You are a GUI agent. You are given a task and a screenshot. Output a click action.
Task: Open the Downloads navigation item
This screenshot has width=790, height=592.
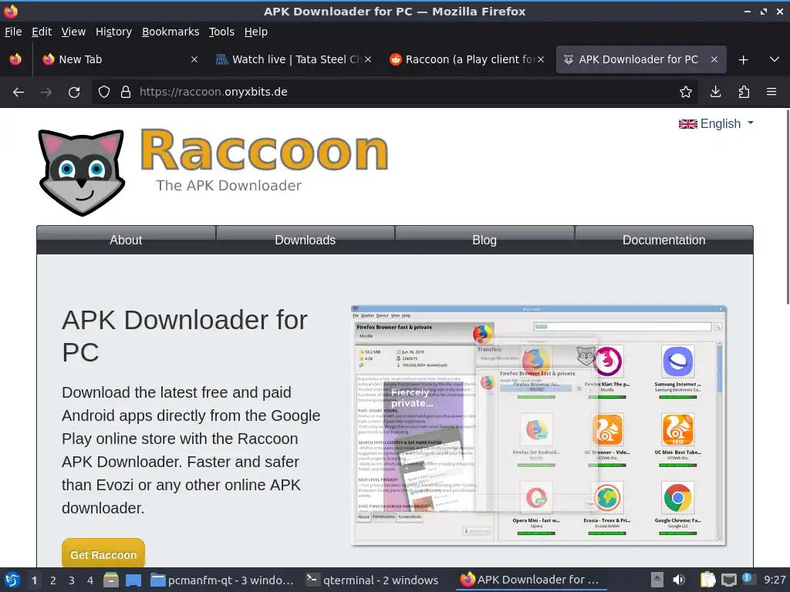pos(306,240)
